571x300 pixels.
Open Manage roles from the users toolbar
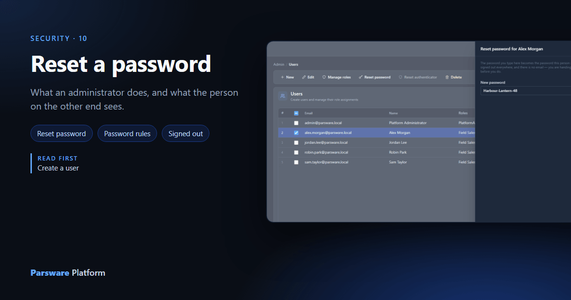[x=336, y=77]
